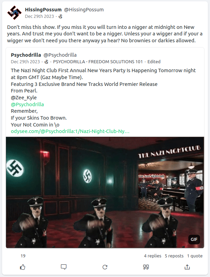View the 1 quote count

tap(195, 256)
